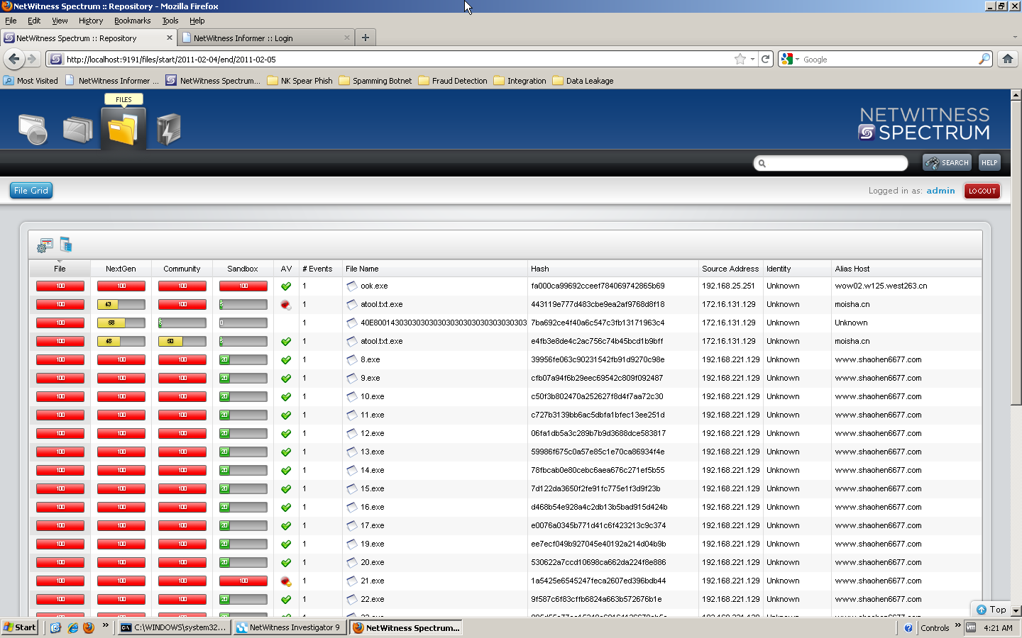Open the NK Spear Phish bookmark folder

300,81
